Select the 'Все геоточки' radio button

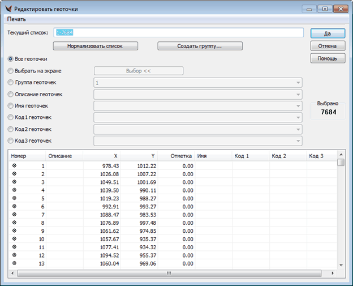10,59
